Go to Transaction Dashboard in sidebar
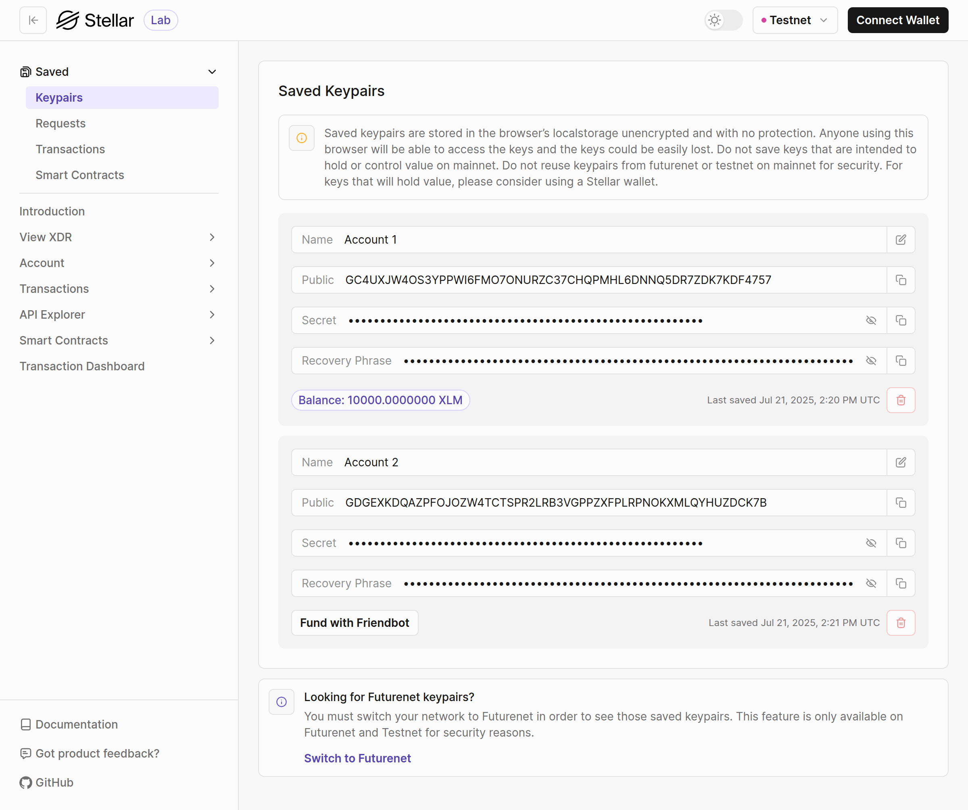This screenshot has height=810, width=968. [x=82, y=366]
